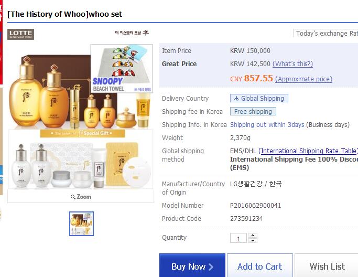Click the Approximate price link
358x277 pixels.
pyautogui.click(x=303, y=79)
